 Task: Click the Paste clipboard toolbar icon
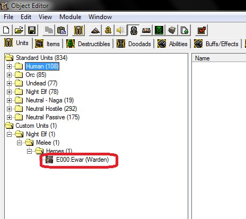pyautogui.click(x=61, y=30)
